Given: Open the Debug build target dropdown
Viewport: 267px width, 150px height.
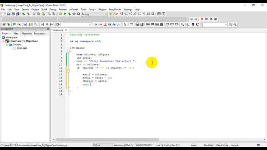Looking at the screenshot, I should click(x=94, y=14).
